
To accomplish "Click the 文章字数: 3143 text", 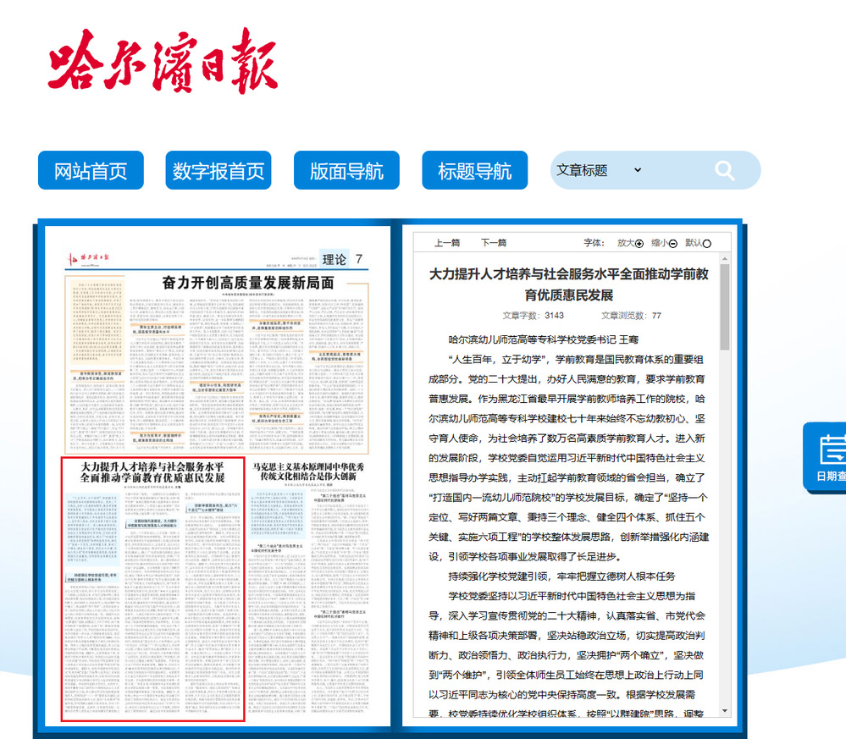I will [533, 316].
